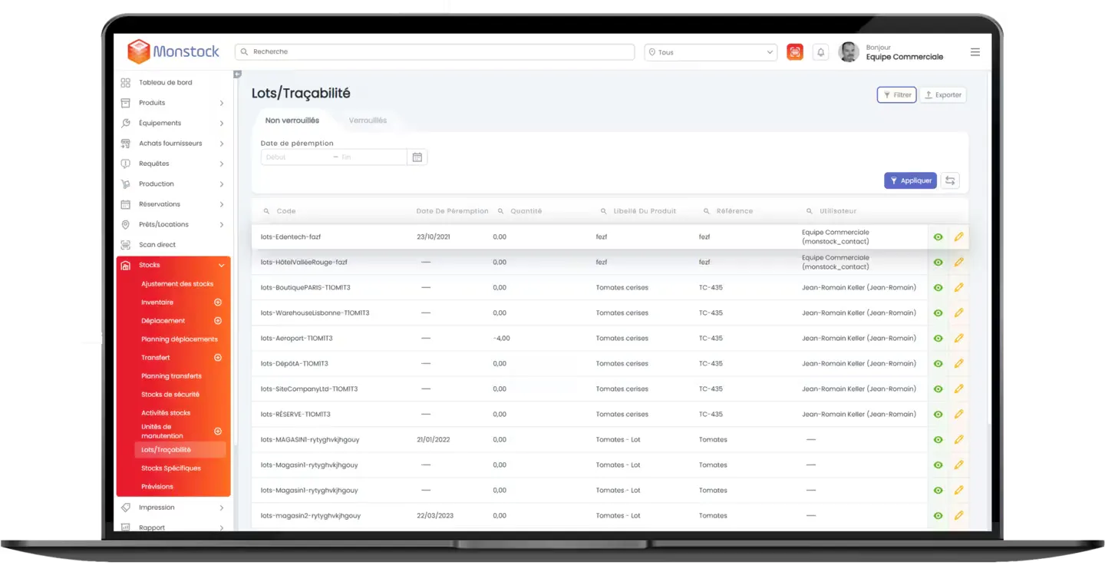Switch to the Verrouillés tab
Screen dimensions: 1105x582
point(368,121)
